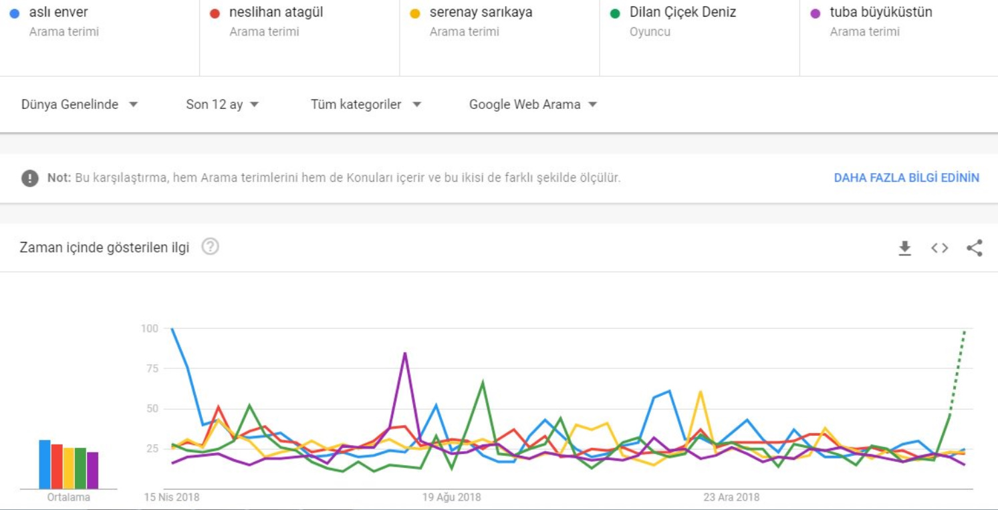Click the help question mark icon

(211, 247)
